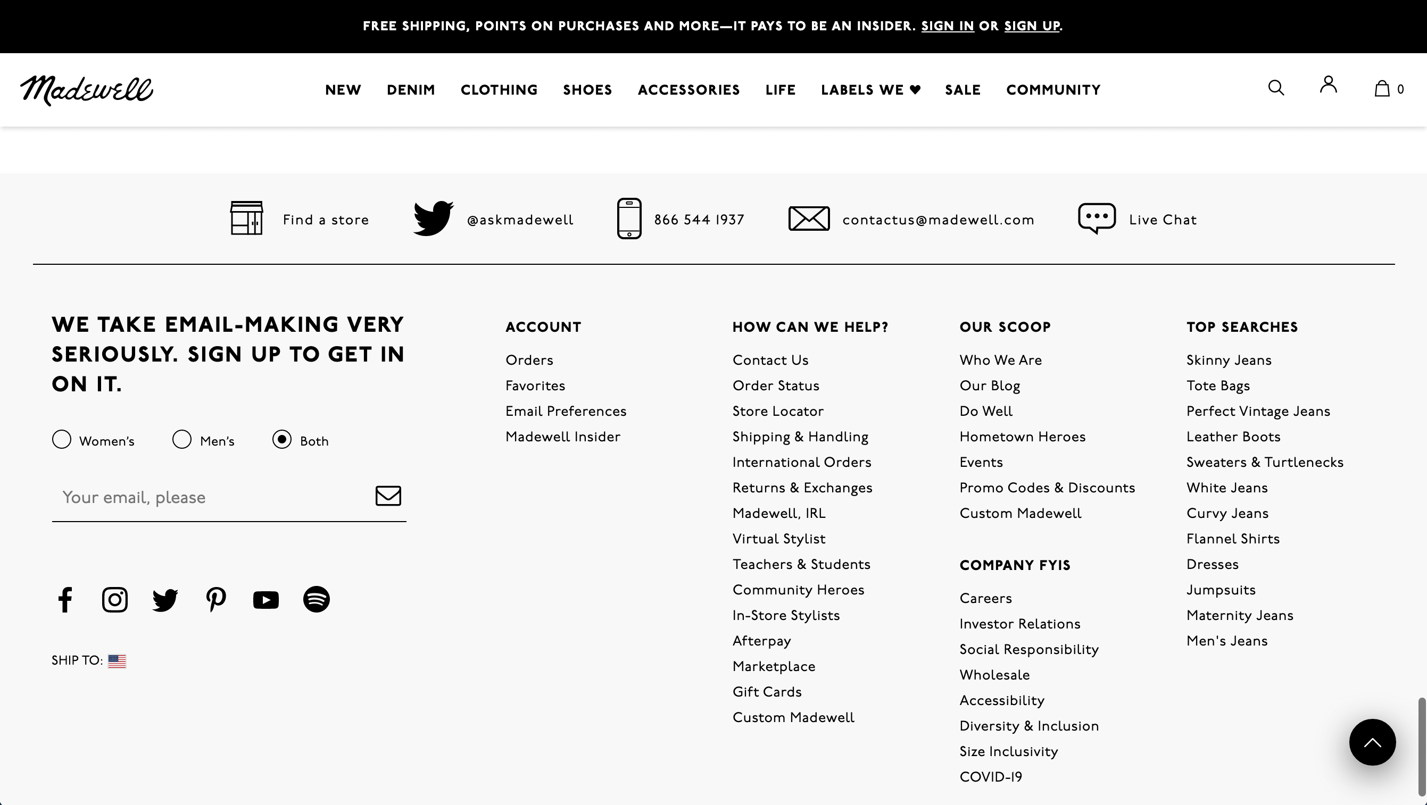Select the Men's radio button
Screen dimensions: 1427x805
tap(181, 439)
